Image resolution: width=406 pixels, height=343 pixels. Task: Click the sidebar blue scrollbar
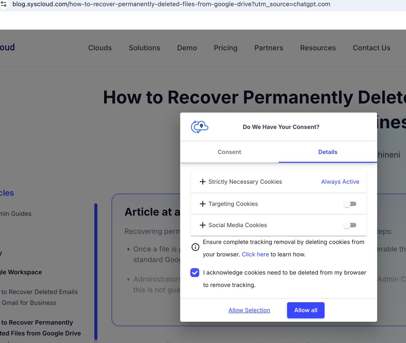(96, 271)
